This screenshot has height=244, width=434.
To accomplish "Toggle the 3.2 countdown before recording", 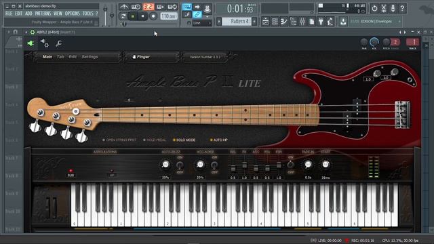I will 149,7.
